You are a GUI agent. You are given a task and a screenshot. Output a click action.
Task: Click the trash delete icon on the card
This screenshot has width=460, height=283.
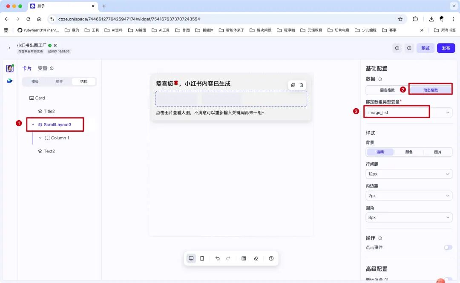(302, 85)
